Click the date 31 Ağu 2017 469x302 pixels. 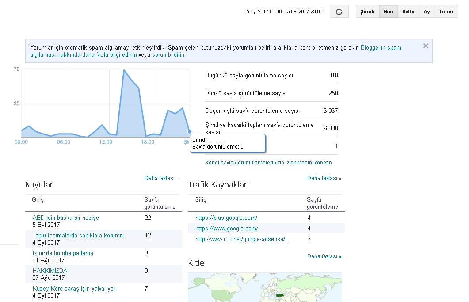click(49, 260)
